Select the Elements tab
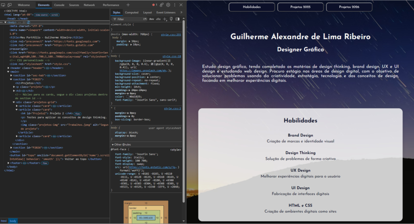The height and width of the screenshot is (224, 414). coord(44,5)
